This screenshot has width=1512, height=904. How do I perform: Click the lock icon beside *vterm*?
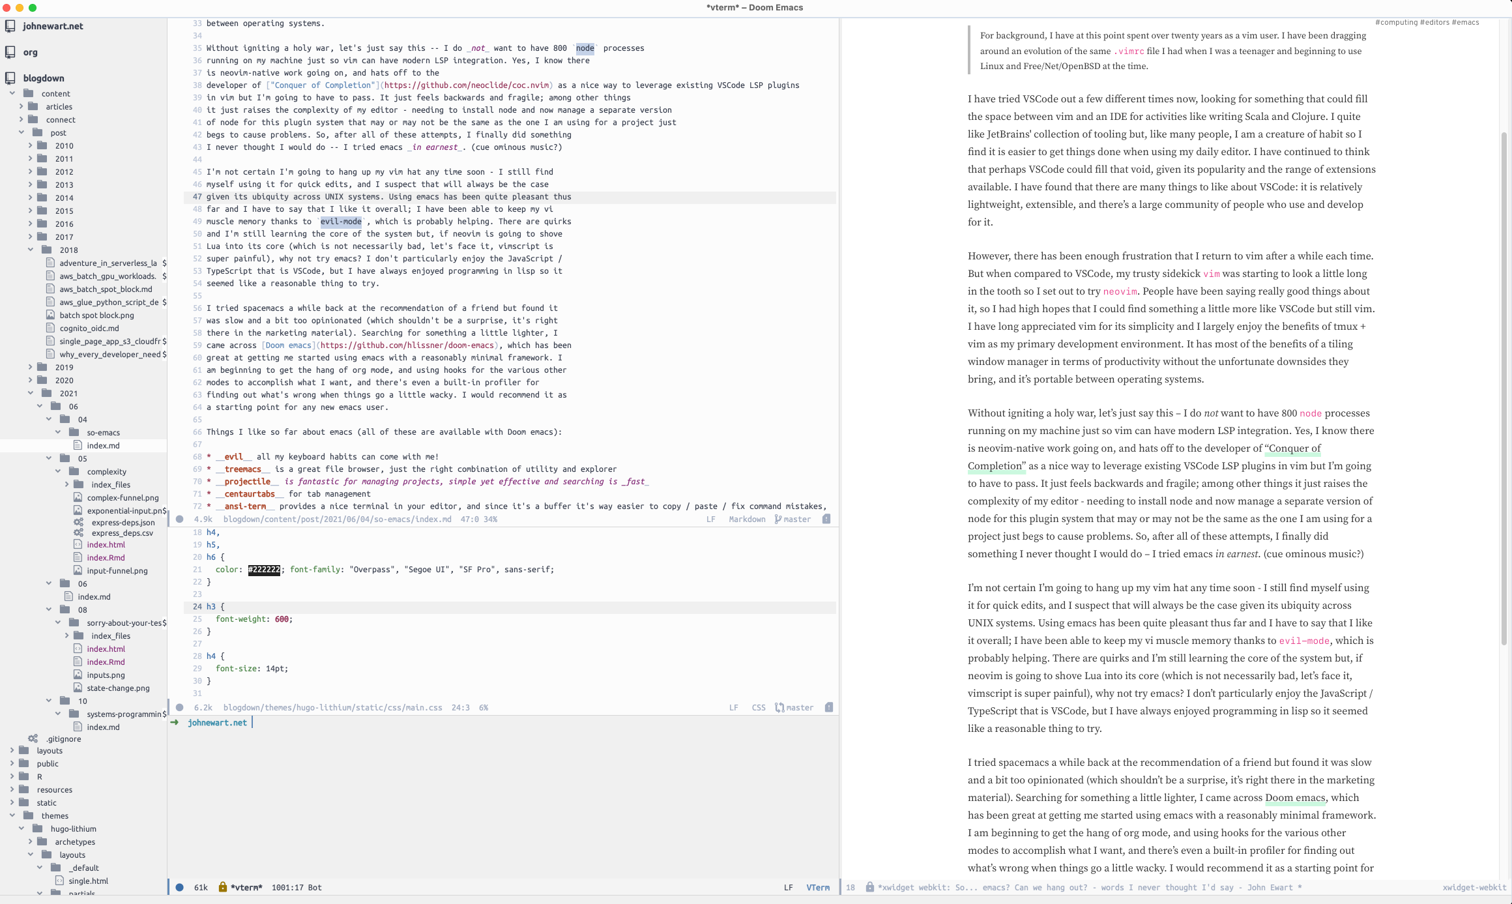point(223,886)
